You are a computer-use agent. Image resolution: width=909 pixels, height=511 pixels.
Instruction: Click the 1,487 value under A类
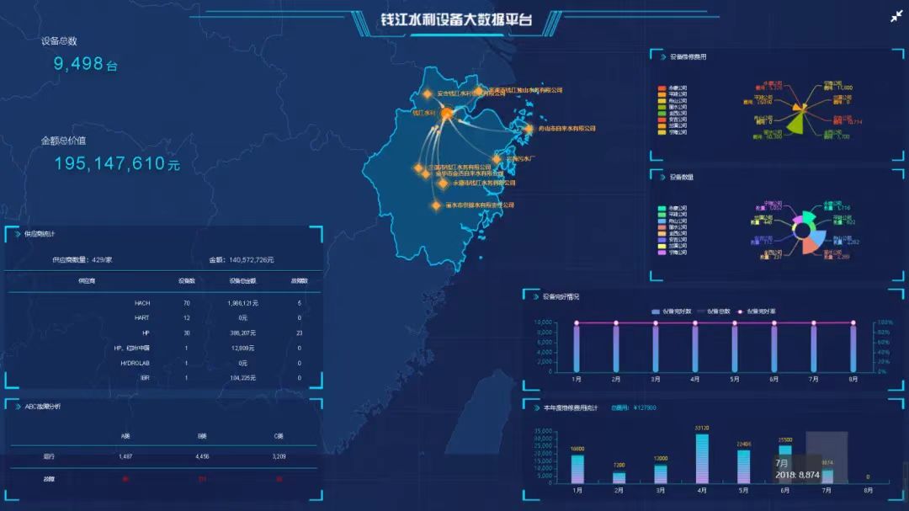pos(125,456)
